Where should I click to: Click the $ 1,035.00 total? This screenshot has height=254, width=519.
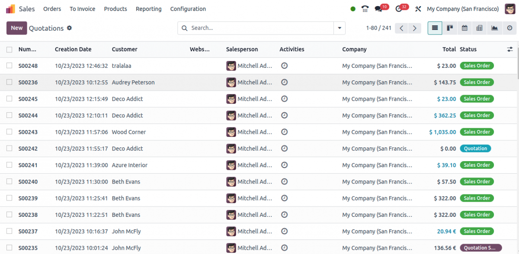(442, 132)
